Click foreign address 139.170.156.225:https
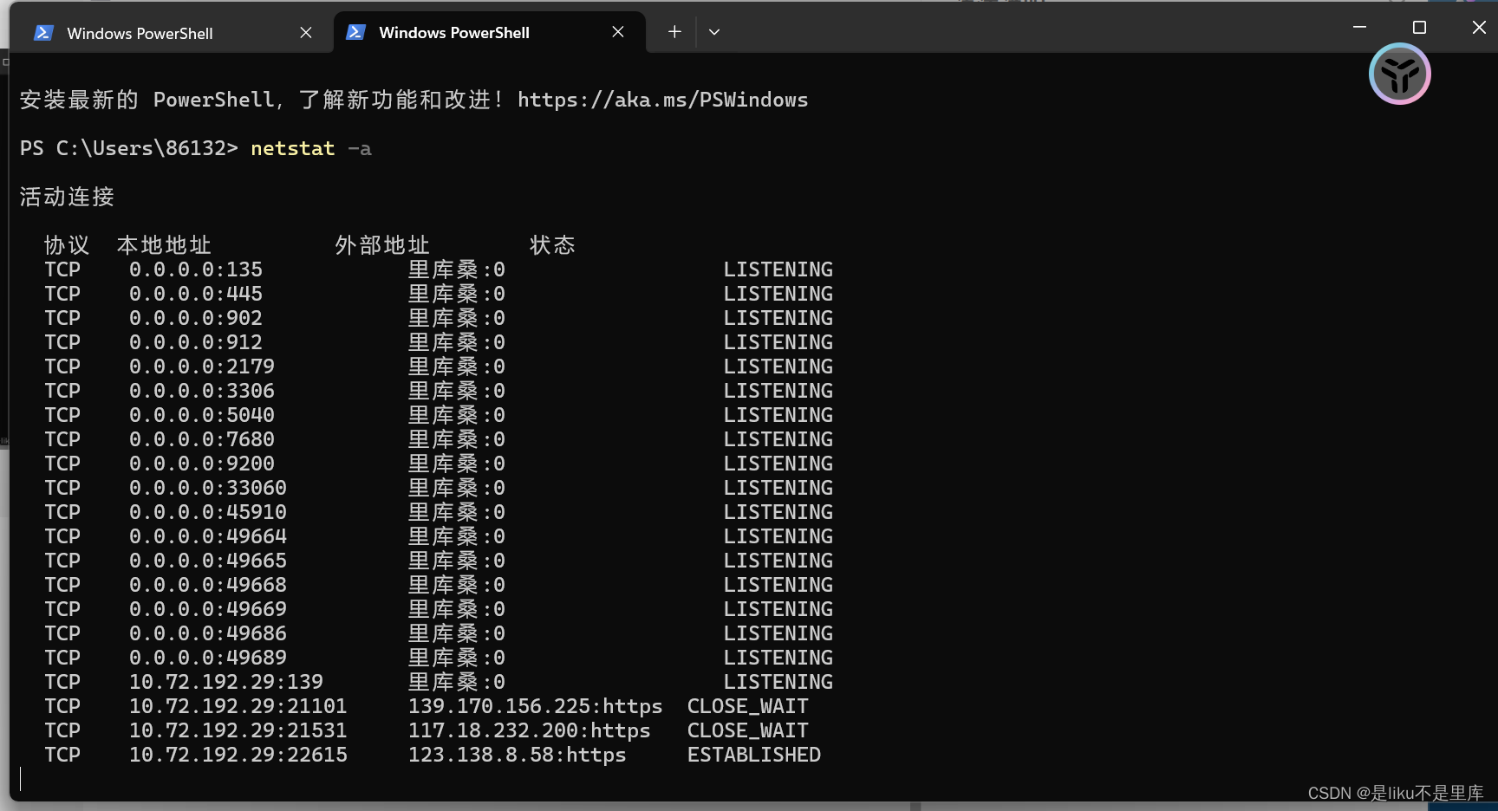 536,707
